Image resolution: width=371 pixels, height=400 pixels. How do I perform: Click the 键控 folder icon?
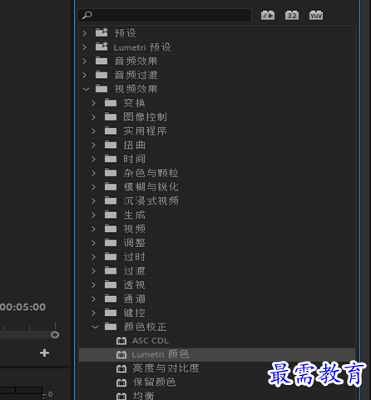[111, 313]
